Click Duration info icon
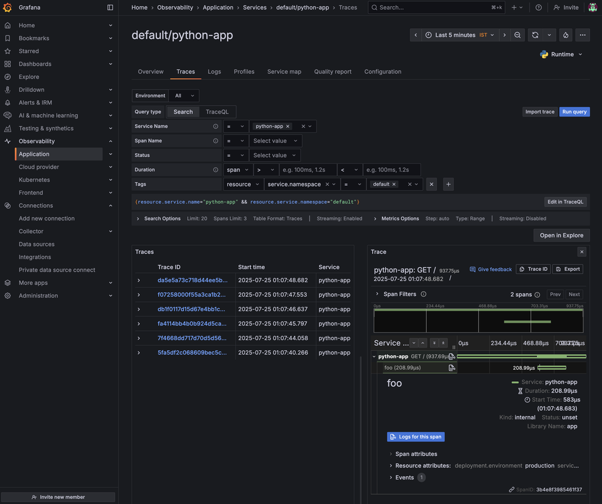 216,169
